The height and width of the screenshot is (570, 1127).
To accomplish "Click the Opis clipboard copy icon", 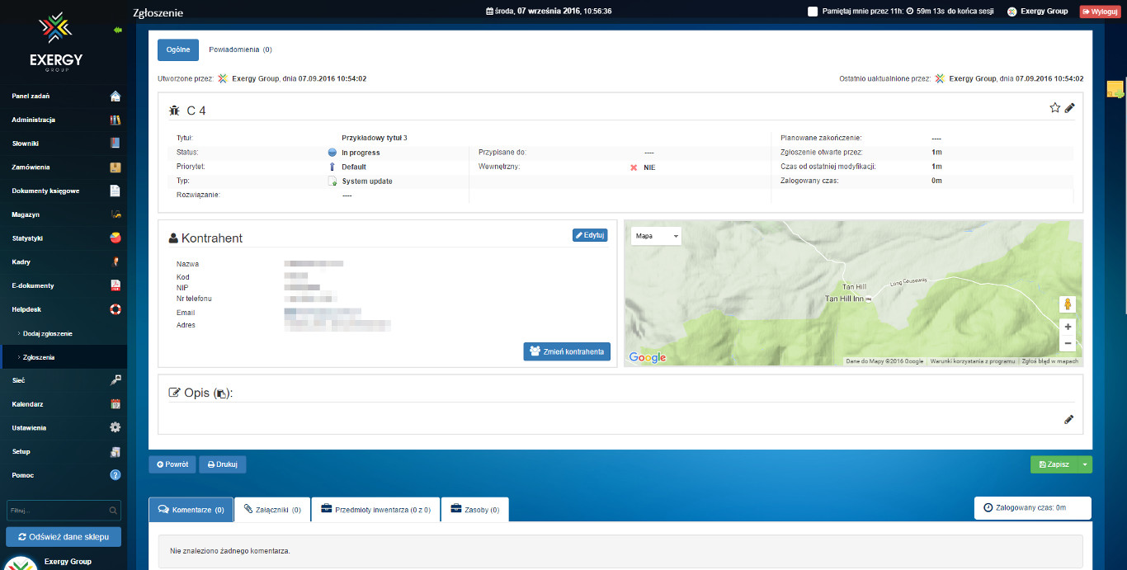I will [220, 393].
